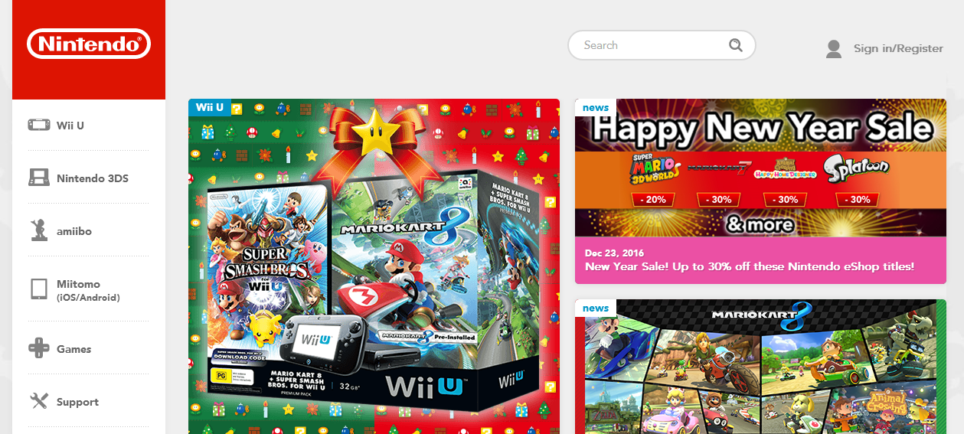The height and width of the screenshot is (434, 964).
Task: Open the Wii U premium pack banner
Action: (x=374, y=266)
